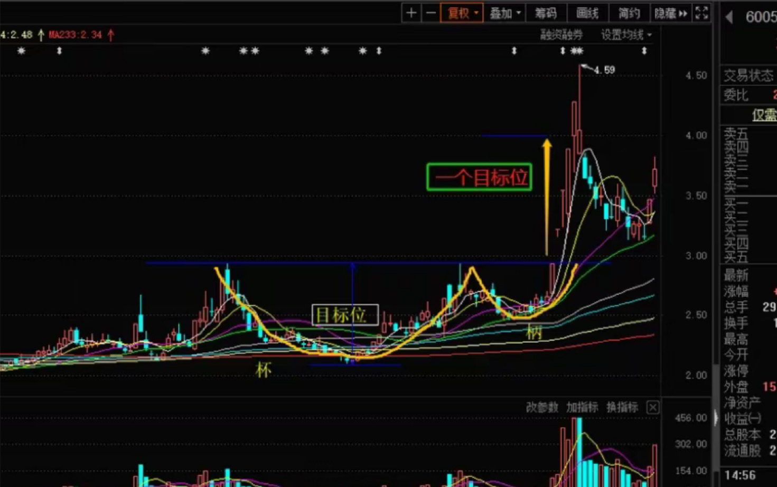
Task: Switch to 简约 simple mode
Action: point(629,13)
